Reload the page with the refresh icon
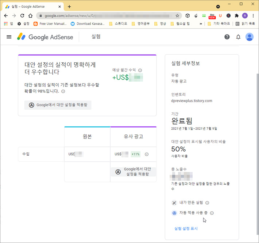The image size is (259, 243). tap(22, 16)
